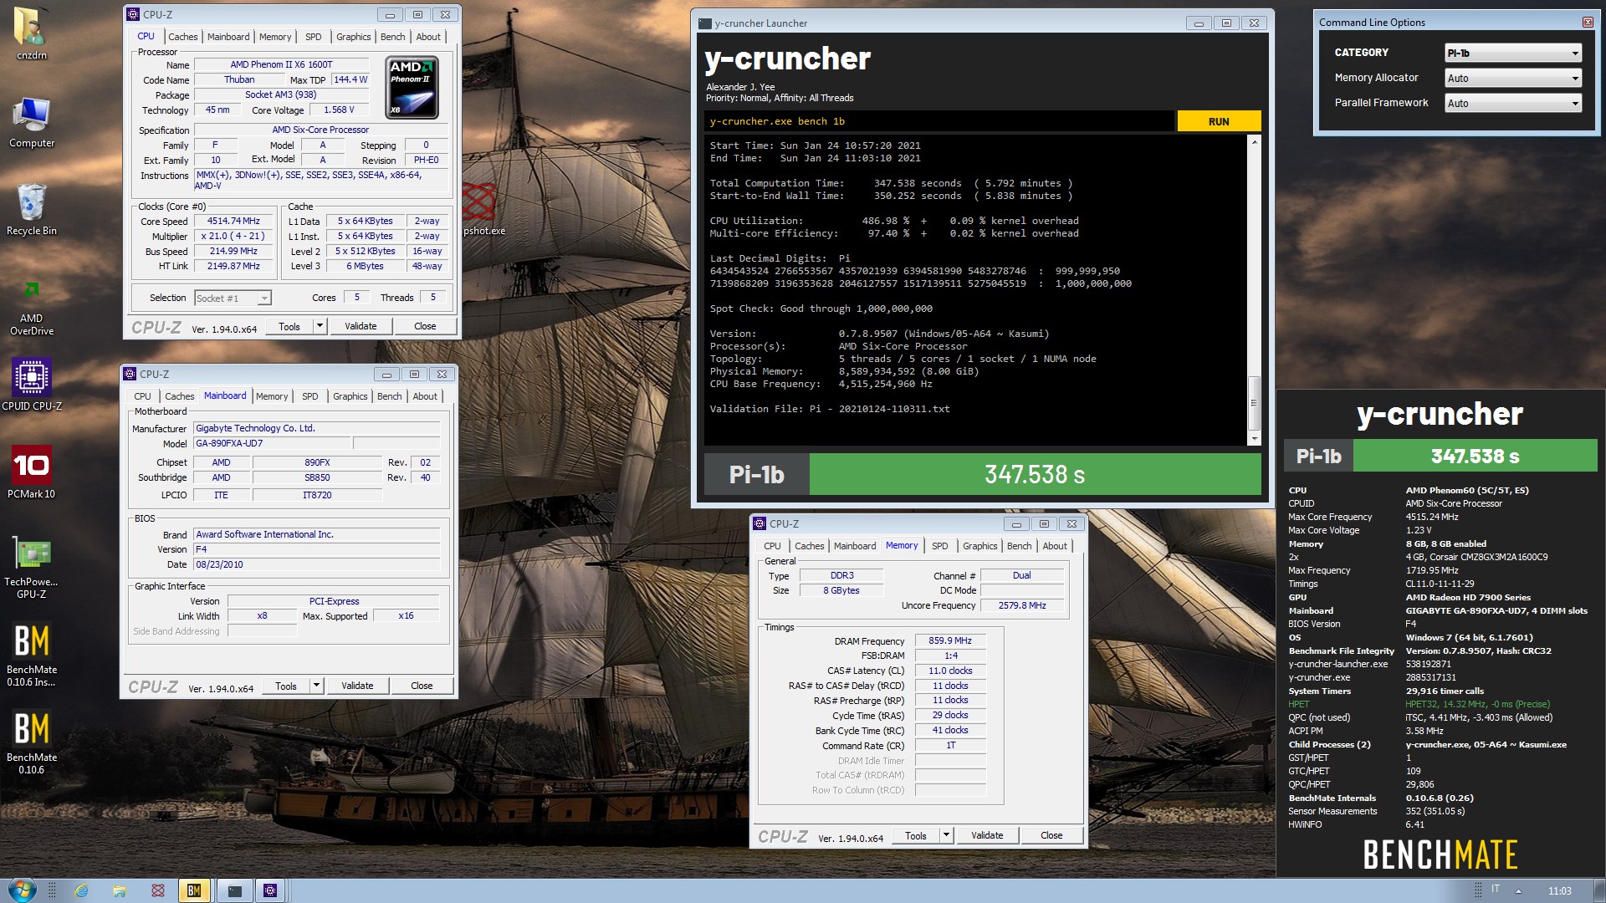
Task: Click the y-cruncher Launcher title icon
Action: 704,23
